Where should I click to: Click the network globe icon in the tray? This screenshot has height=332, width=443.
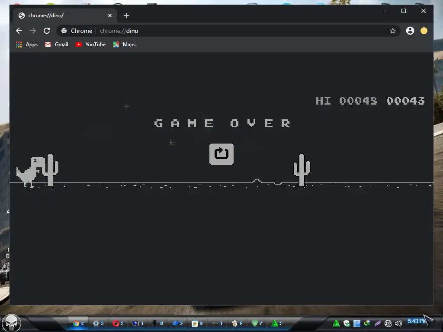pyautogui.click(x=388, y=323)
